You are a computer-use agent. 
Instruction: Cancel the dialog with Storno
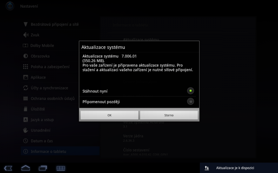click(169, 115)
